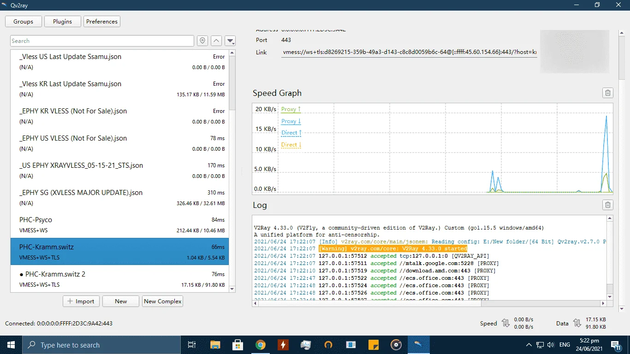Screen dimensions: 630x354
Task: Open Microsoft Store from the taskbar
Action: point(238,345)
